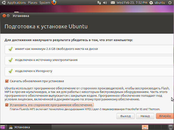Click the green check beside power source requirement

[x=10, y=60]
